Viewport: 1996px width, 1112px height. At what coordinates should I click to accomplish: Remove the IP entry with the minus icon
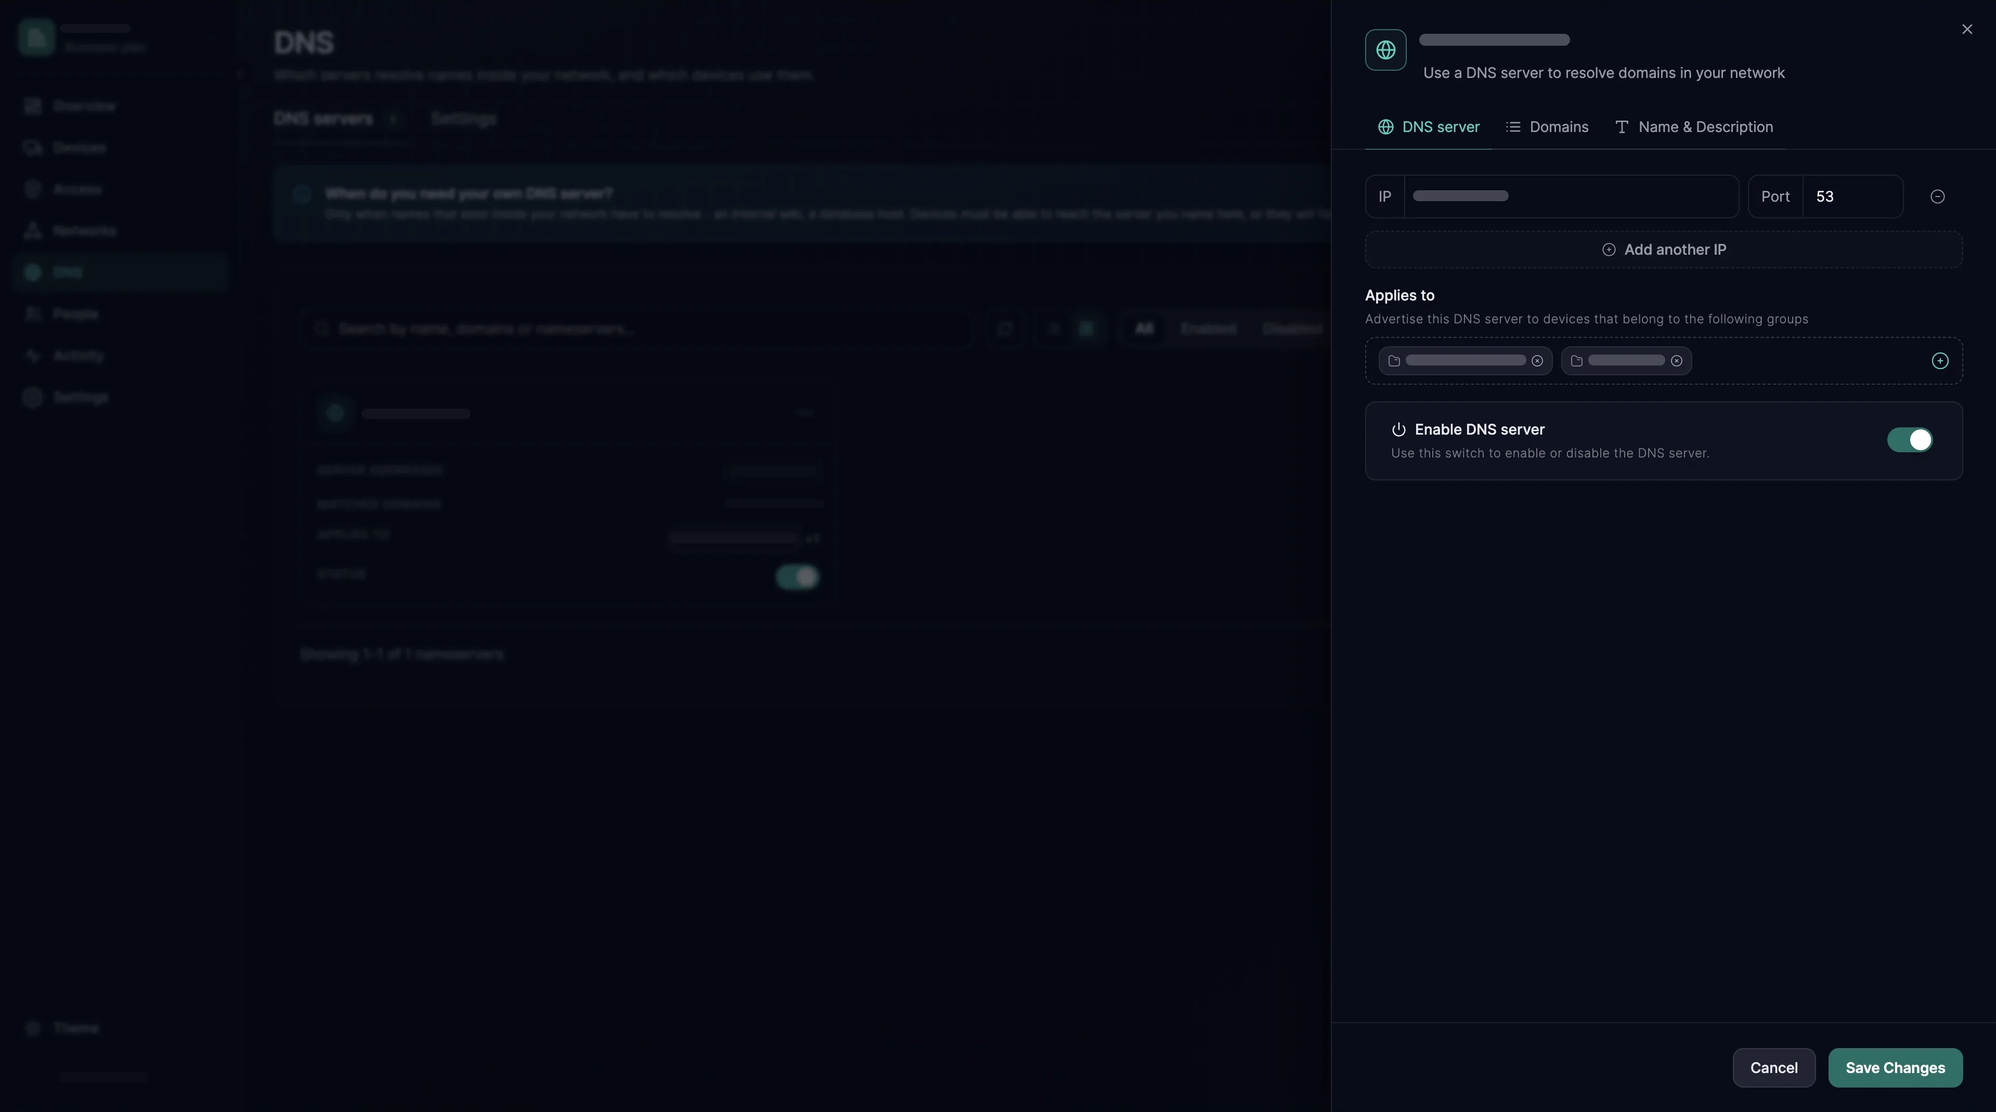1937,197
